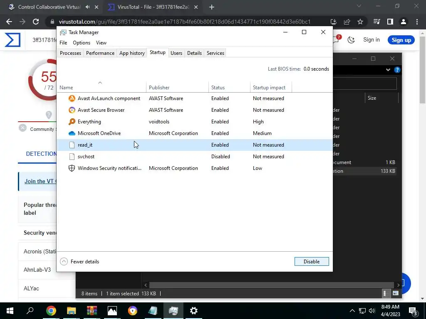This screenshot has width=426, height=319.
Task: Open Chrome from the taskbar
Action: click(x=51, y=311)
